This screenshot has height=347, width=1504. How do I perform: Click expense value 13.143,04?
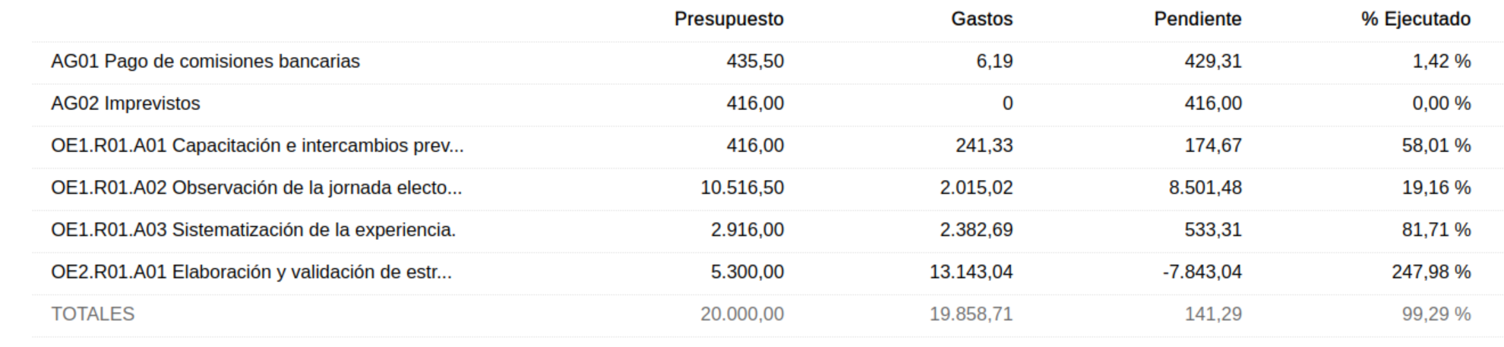971,272
